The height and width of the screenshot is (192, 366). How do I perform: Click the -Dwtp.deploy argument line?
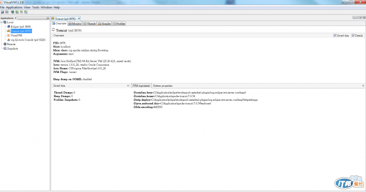[195, 100]
